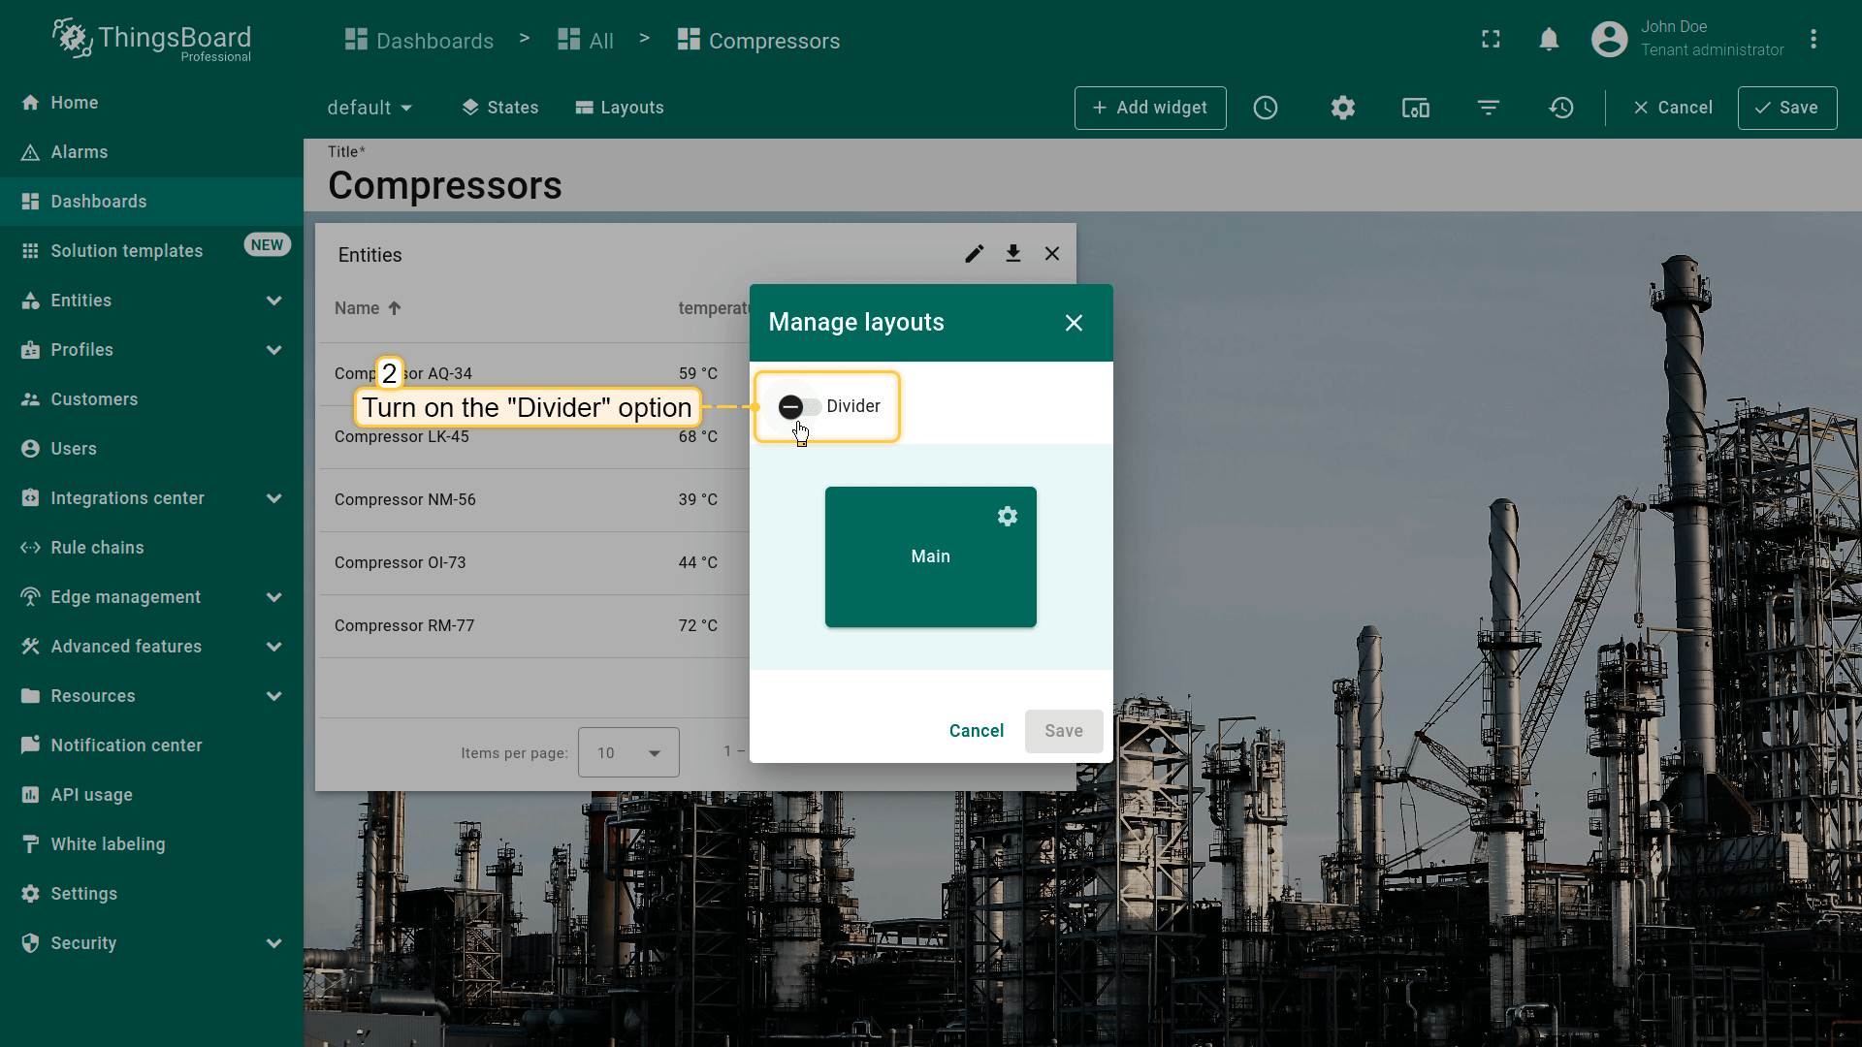Turn on the Divider toggle
Image resolution: width=1862 pixels, height=1047 pixels.
coord(799,407)
